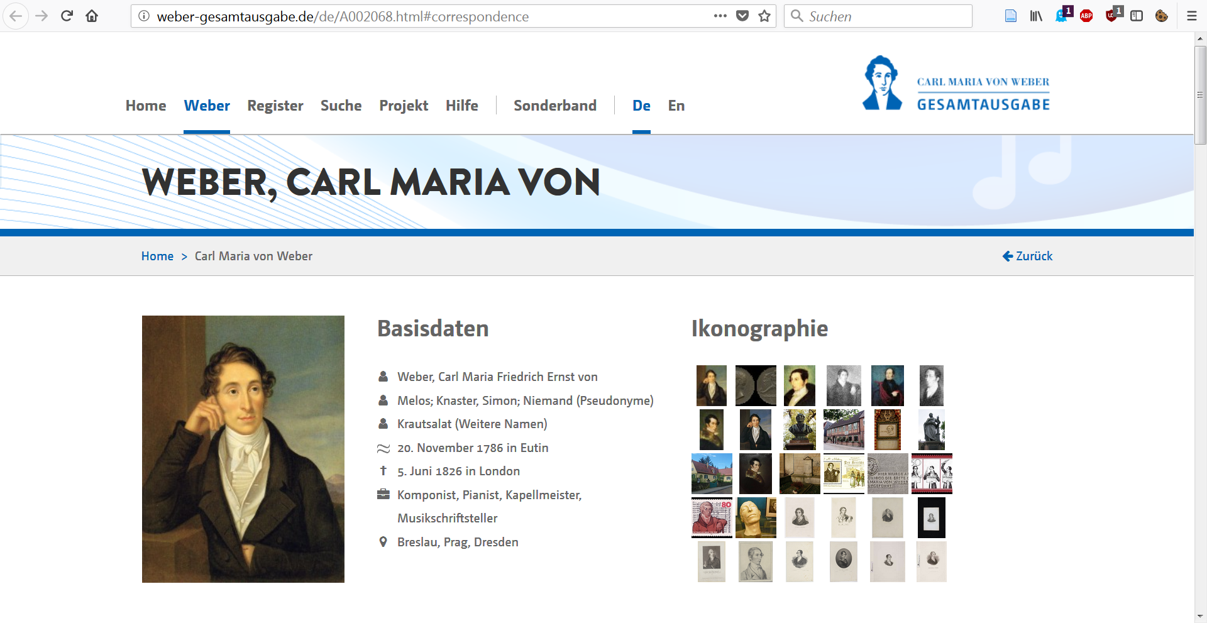Viewport: 1207px width, 623px height.
Task: Bookmark this page with the star icon
Action: (764, 16)
